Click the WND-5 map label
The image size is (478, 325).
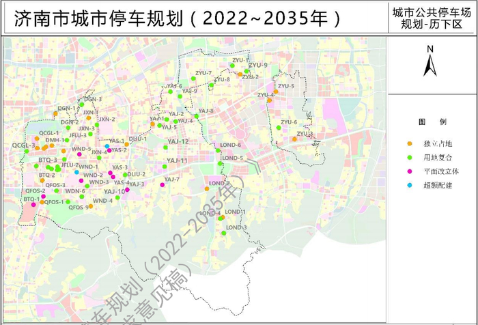[x=81, y=149]
